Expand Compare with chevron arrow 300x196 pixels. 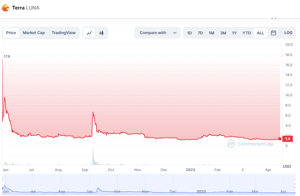point(175,33)
